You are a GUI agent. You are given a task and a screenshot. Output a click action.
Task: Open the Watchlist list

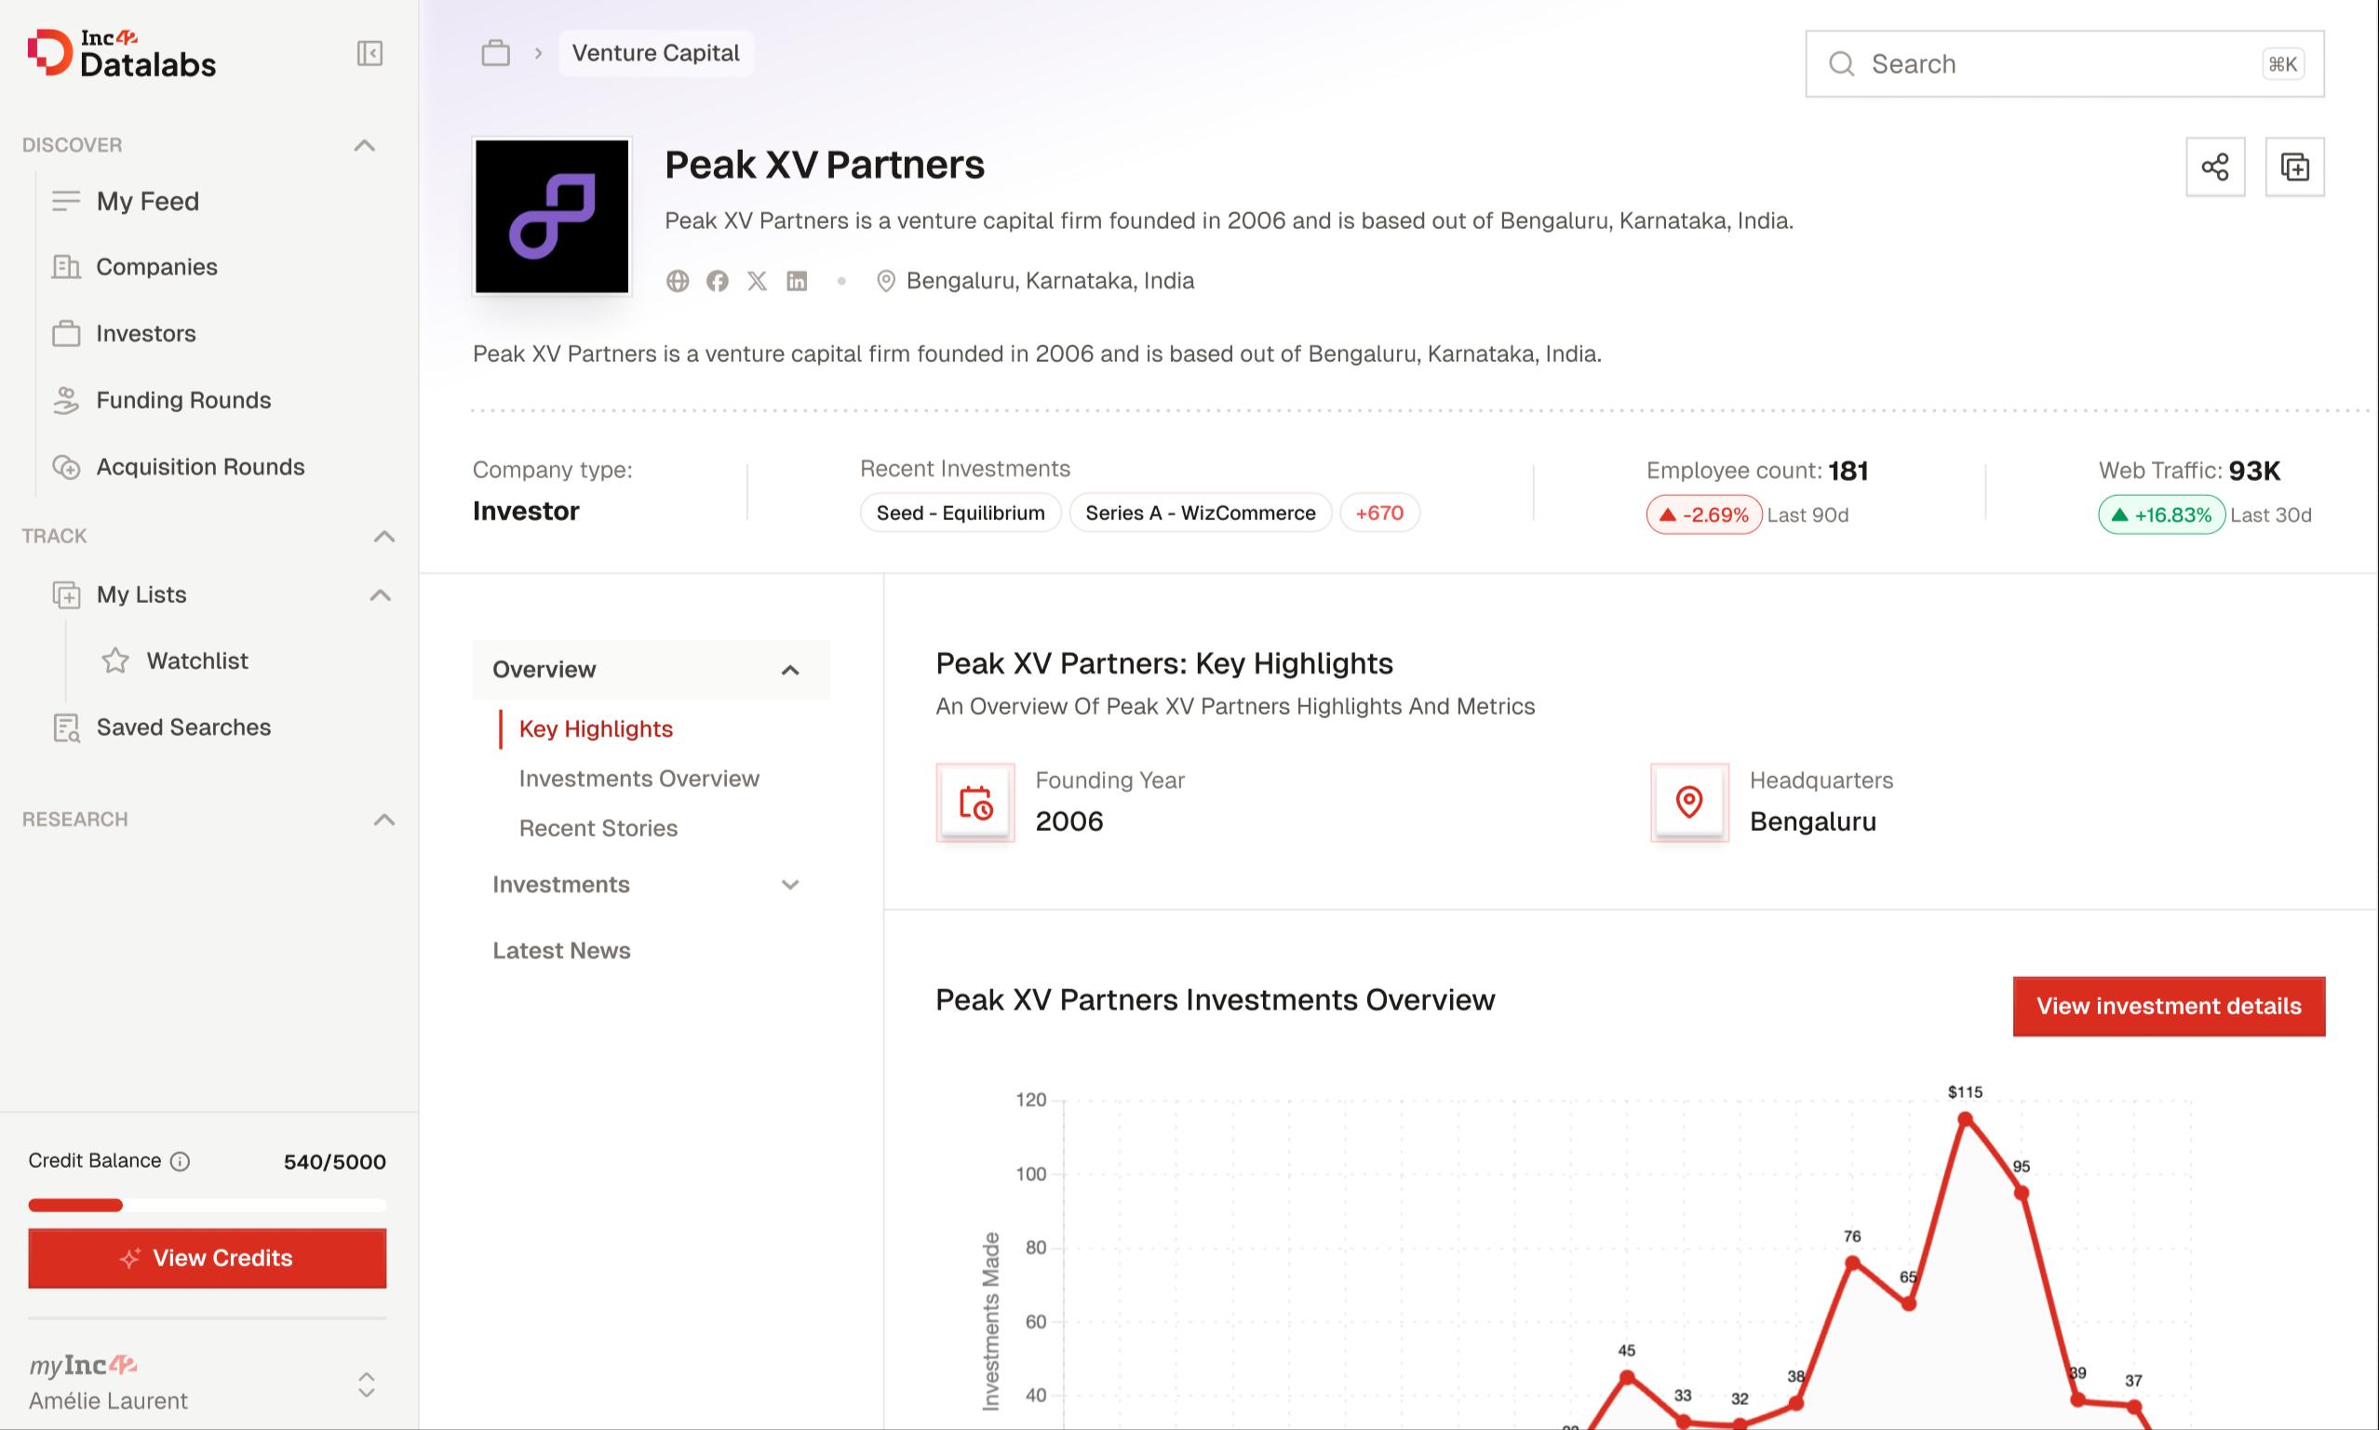[x=196, y=661]
